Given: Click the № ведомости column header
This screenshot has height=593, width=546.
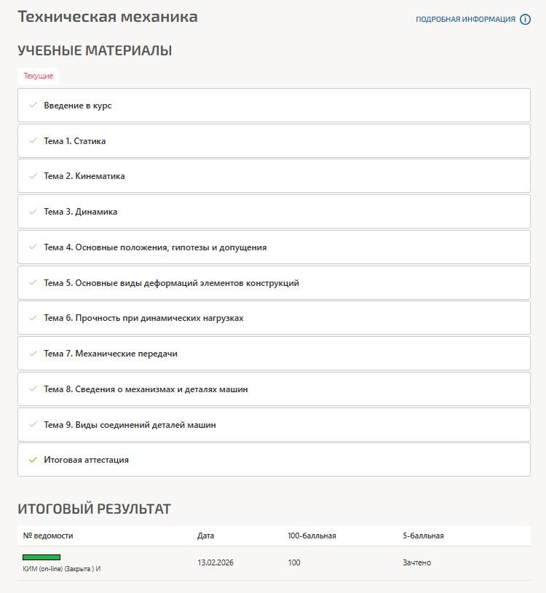Looking at the screenshot, I should [48, 536].
